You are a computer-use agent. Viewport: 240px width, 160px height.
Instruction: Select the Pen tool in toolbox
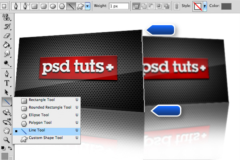click(x=6, y=74)
